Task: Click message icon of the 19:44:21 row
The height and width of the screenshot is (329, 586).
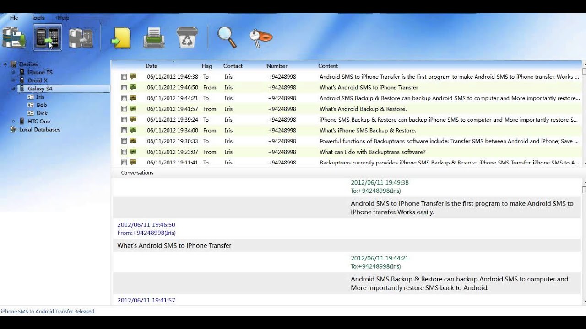Action: 133,98
